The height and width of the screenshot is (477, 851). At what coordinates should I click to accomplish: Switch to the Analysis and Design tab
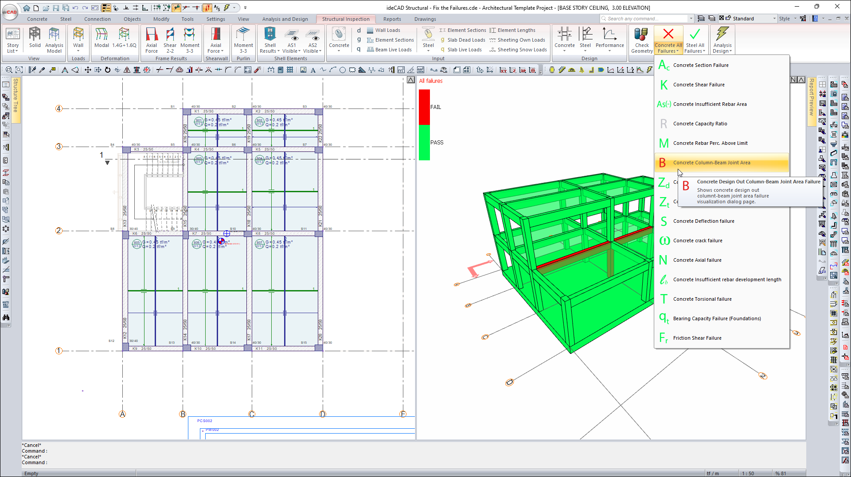285,19
